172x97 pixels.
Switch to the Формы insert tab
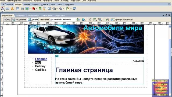(x=35, y=5)
